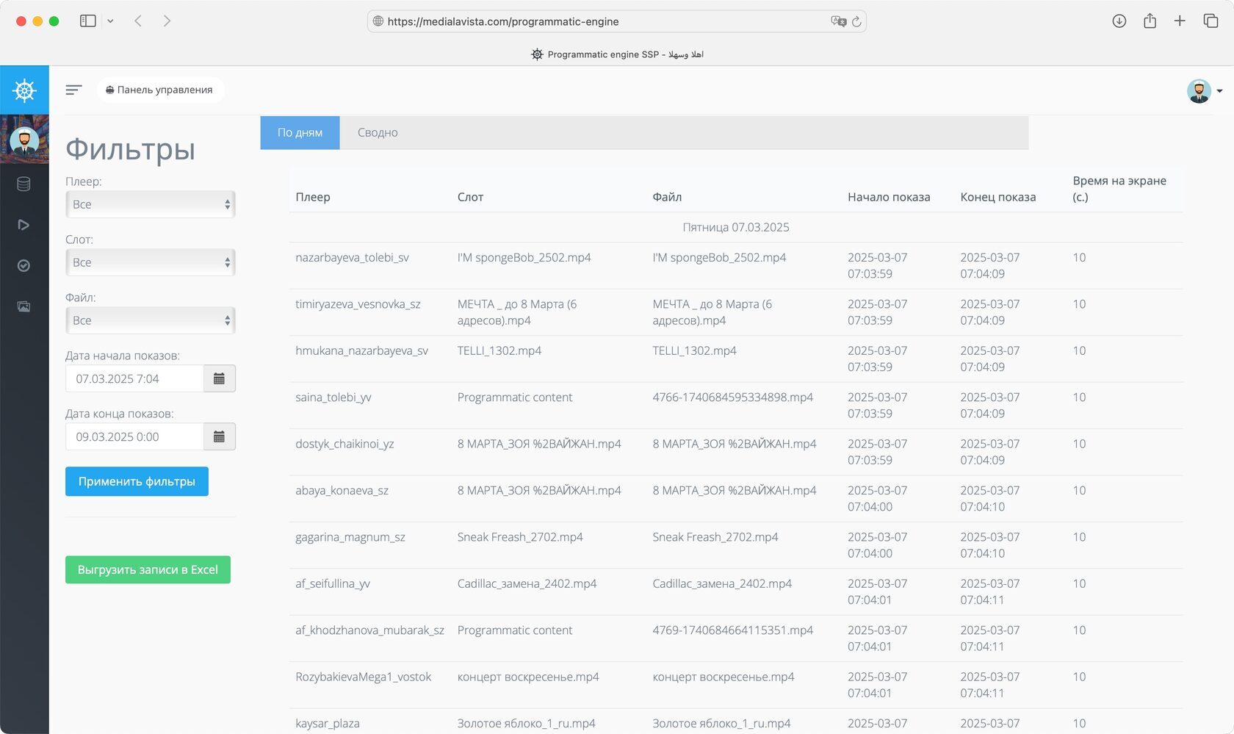Click the calendar icon next to start date
The image size is (1234, 734).
219,378
